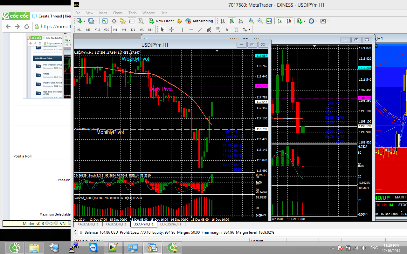Image resolution: width=407 pixels, height=254 pixels.
Task: Select the M30 timeframe
Action: pos(106,30)
